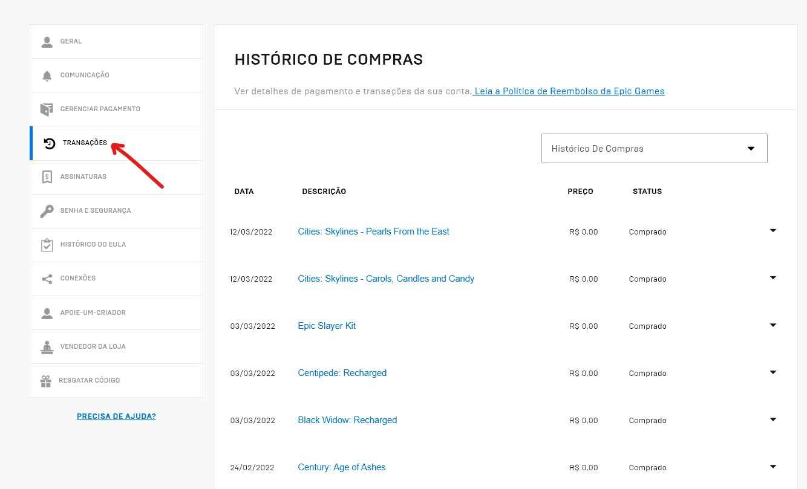This screenshot has width=807, height=489.
Task: Open the Century: Age of Ashes link
Action: (x=341, y=467)
